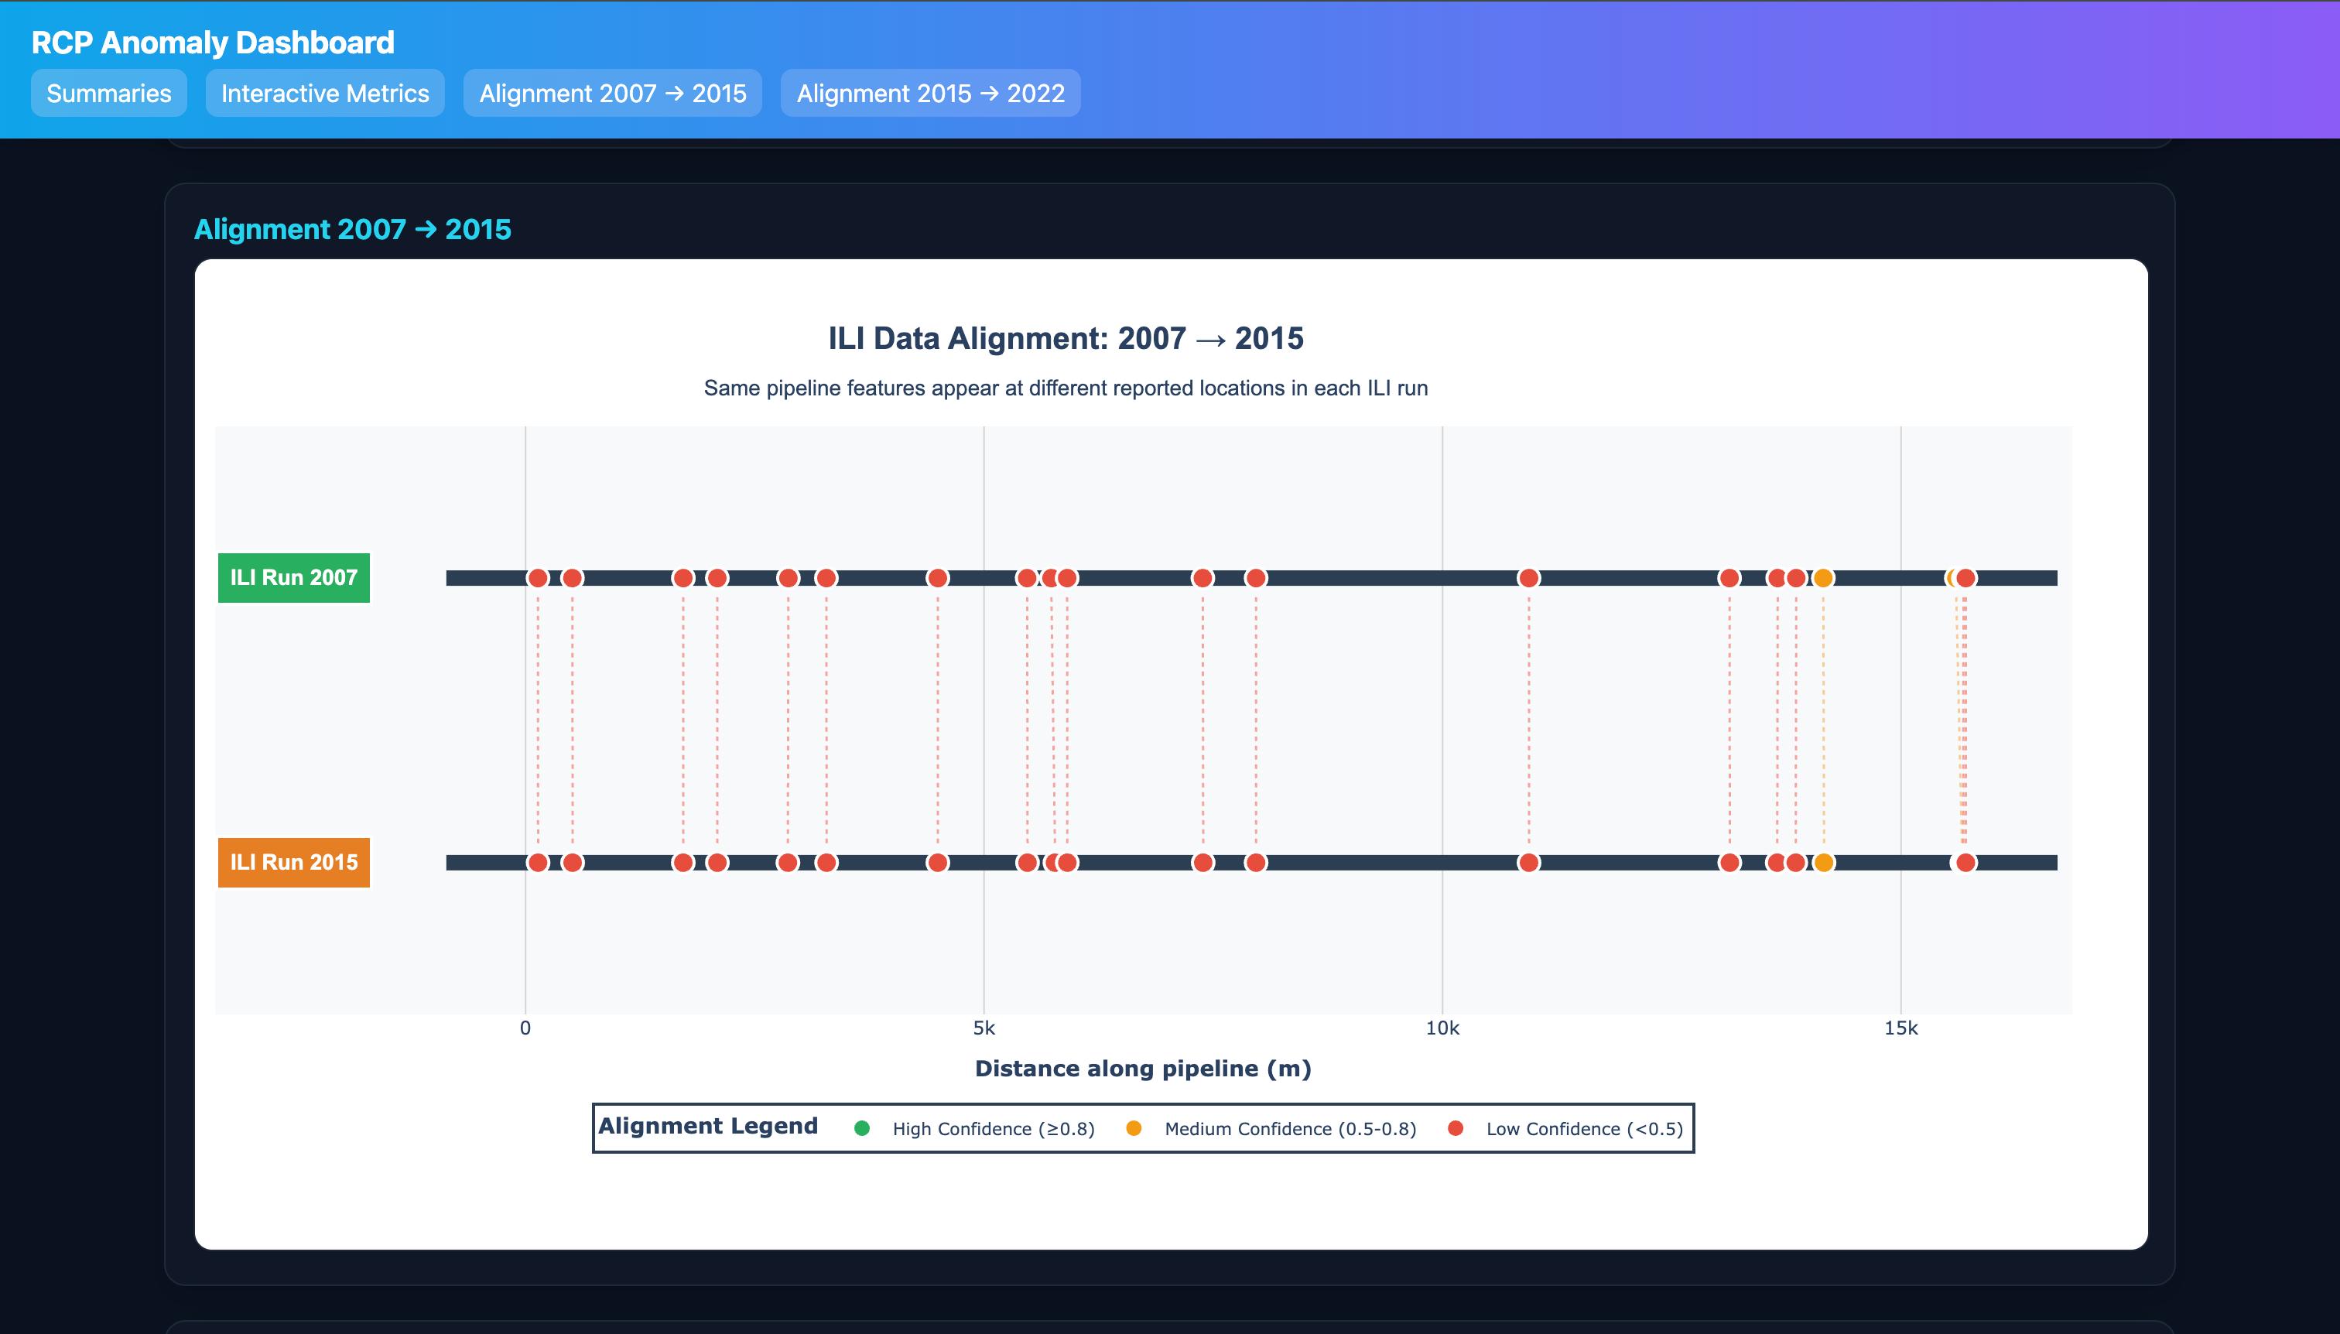The image size is (2340, 1334).
Task: Click the Alignment 2007 → 2015 section heading
Action: click(x=353, y=229)
